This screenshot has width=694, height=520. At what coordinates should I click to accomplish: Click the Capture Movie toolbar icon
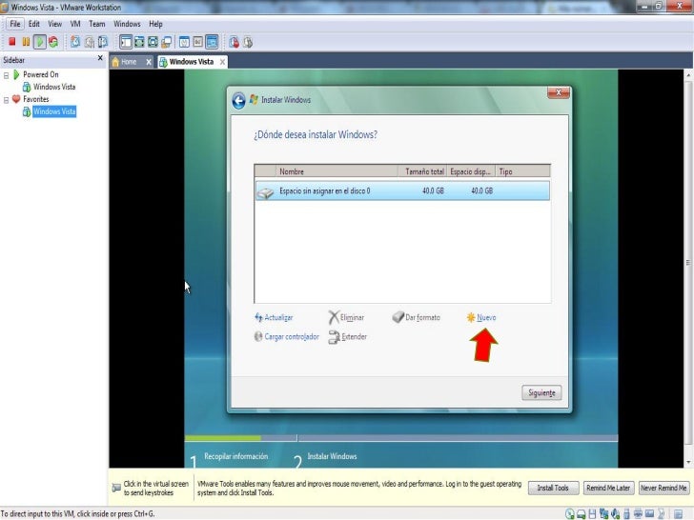pos(248,42)
